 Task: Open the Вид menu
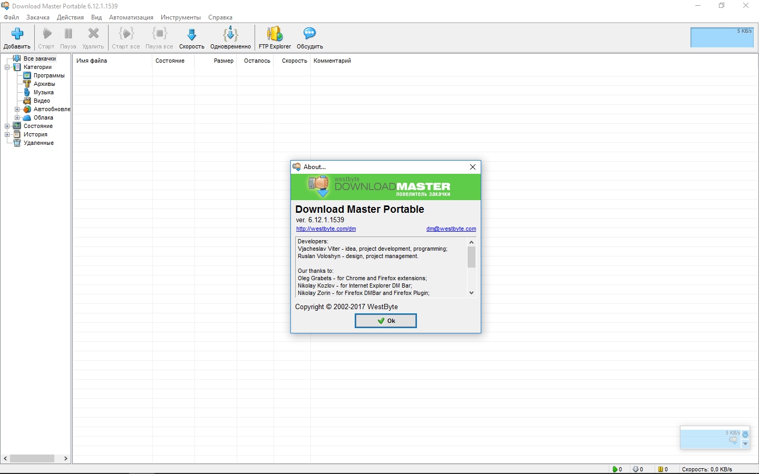[x=96, y=17]
